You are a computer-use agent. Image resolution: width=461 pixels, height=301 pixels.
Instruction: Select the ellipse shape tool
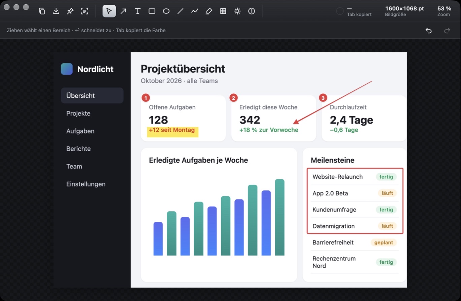tap(166, 11)
